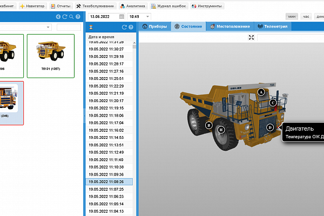324x216 pixels.
Task: Select the row 19.05.2022 11:14:53
Action: click(109, 138)
